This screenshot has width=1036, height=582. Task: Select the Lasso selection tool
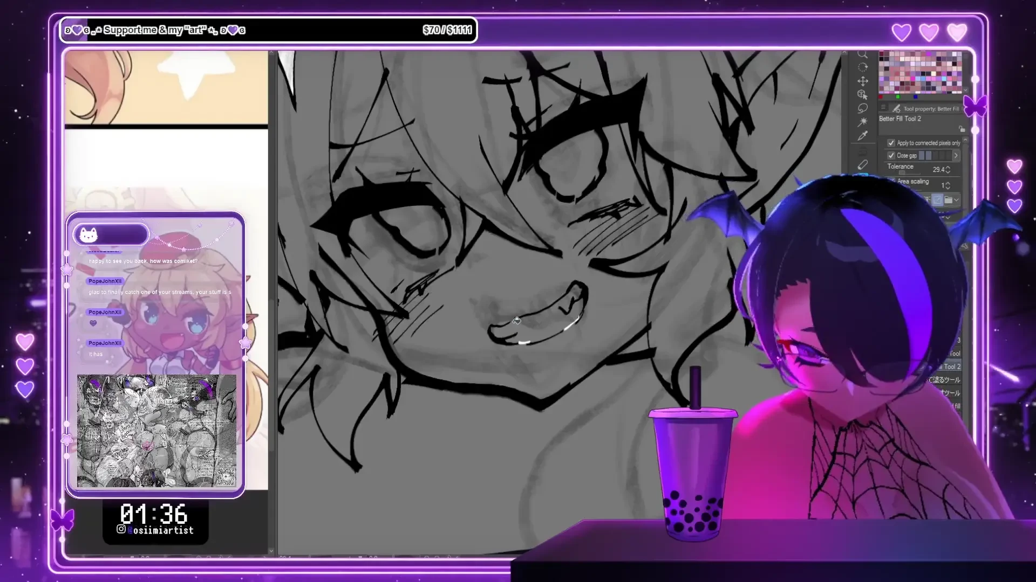(862, 108)
